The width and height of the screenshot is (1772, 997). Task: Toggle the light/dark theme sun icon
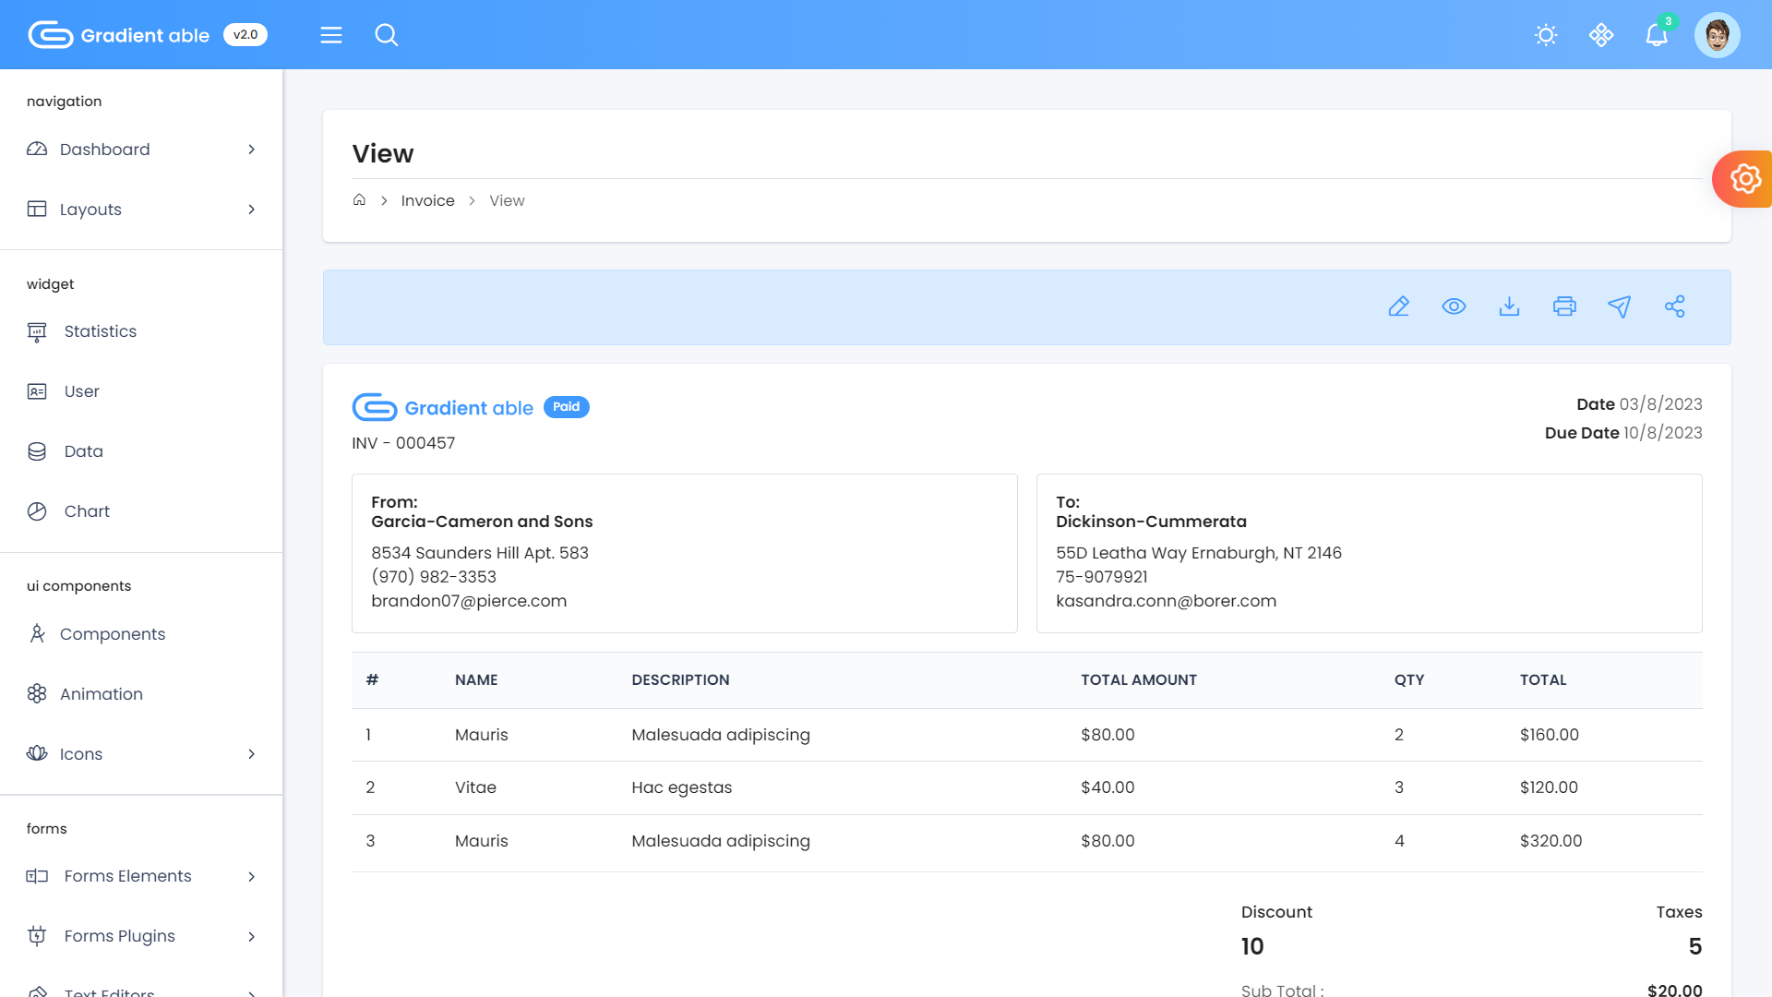(1546, 35)
